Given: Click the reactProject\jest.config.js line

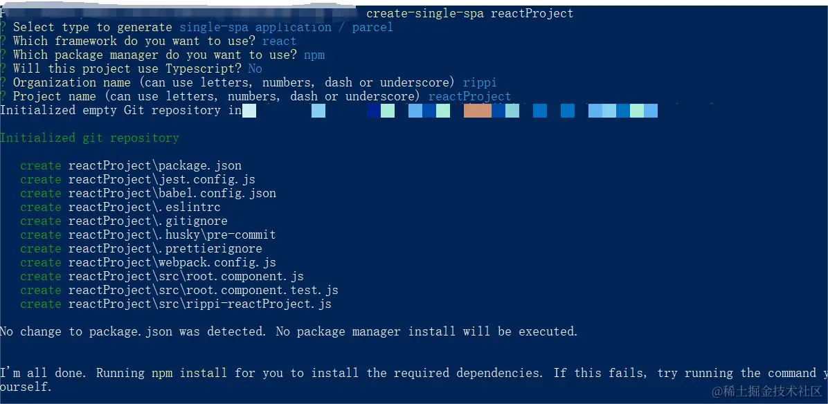Looking at the screenshot, I should tap(138, 179).
